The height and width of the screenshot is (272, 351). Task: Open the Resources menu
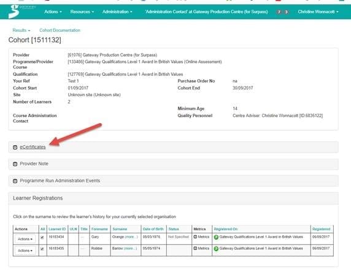[x=82, y=12]
